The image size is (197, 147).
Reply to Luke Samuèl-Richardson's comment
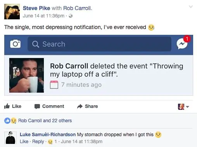click(38, 142)
